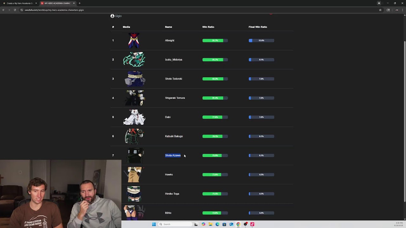This screenshot has width=406, height=228.
Task: Open Task View on the taskbar
Action: tap(196, 224)
